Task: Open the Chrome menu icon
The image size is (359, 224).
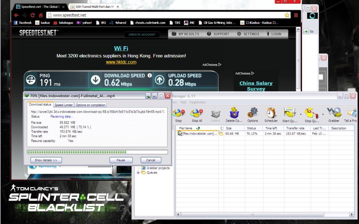Action: (296, 15)
